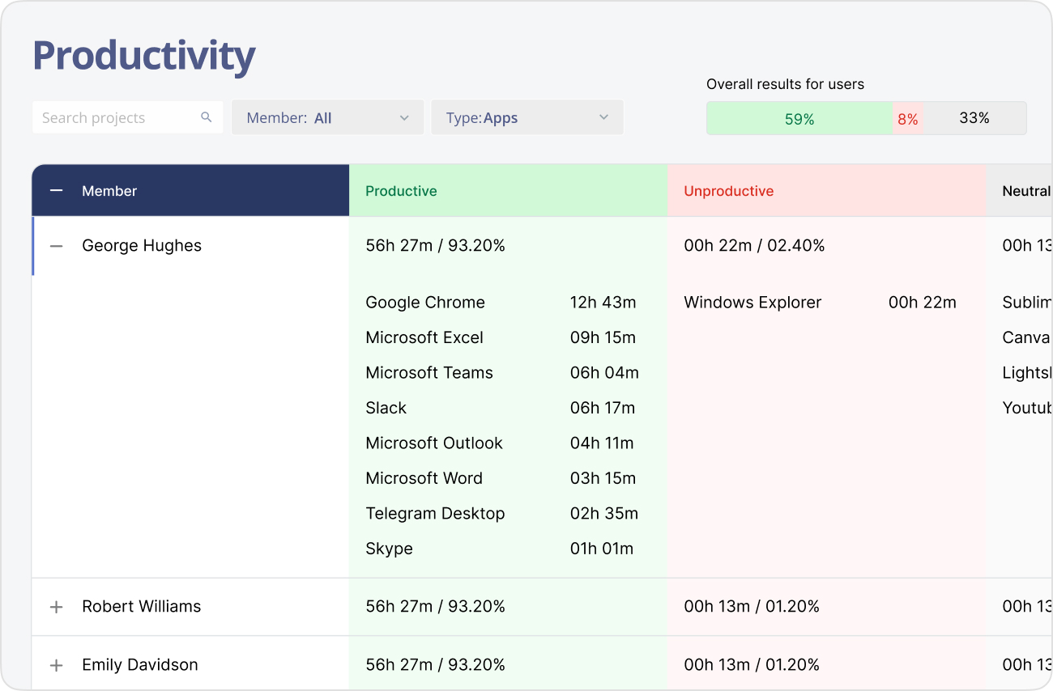Viewport: 1053px width, 691px height.
Task: Click the Productive column header
Action: point(401,191)
